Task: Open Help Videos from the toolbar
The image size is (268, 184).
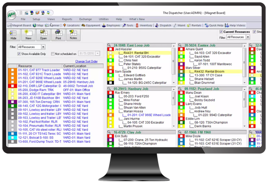Action: 235,25
